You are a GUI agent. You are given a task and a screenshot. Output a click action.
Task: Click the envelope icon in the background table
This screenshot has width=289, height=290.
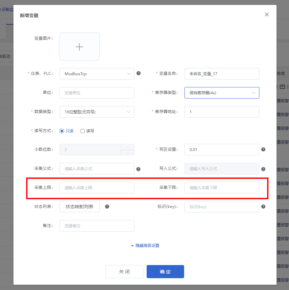pyautogui.click(x=282, y=87)
